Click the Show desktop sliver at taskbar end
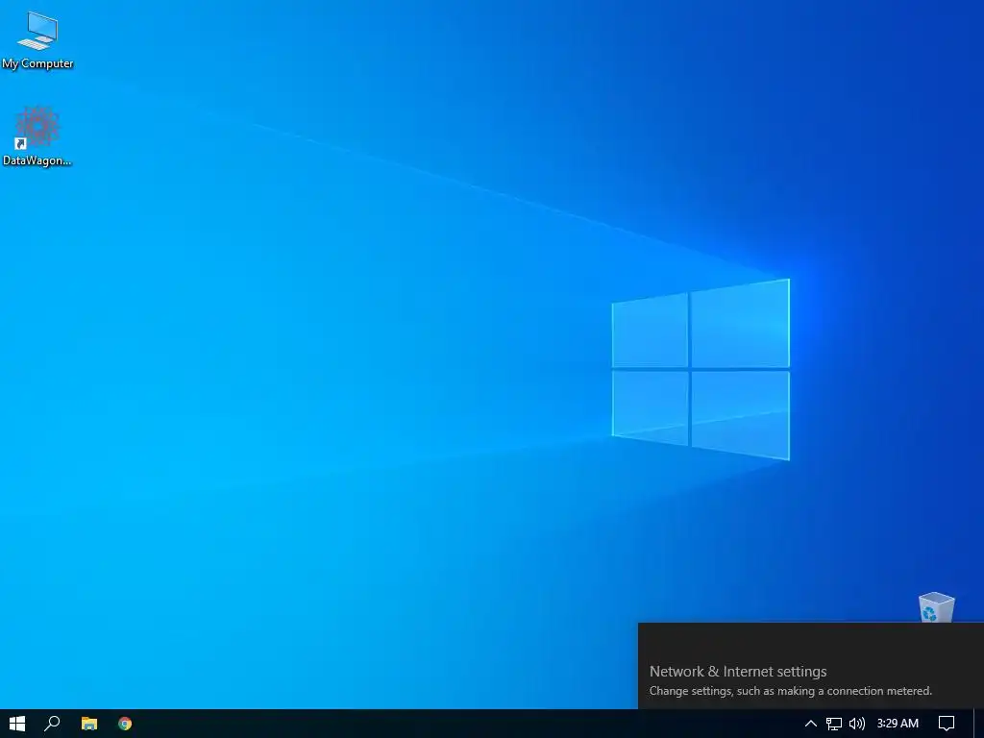The width and height of the screenshot is (984, 738). 979,724
